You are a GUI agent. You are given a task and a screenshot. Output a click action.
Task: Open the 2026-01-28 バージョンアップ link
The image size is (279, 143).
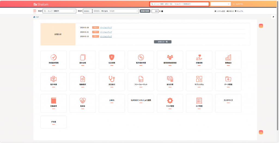coord(106,28)
